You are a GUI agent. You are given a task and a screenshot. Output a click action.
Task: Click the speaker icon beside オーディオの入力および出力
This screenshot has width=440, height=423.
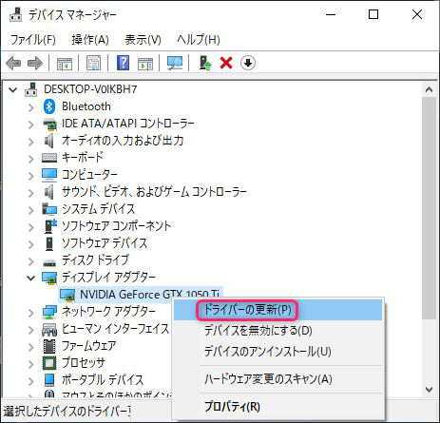pos(49,141)
